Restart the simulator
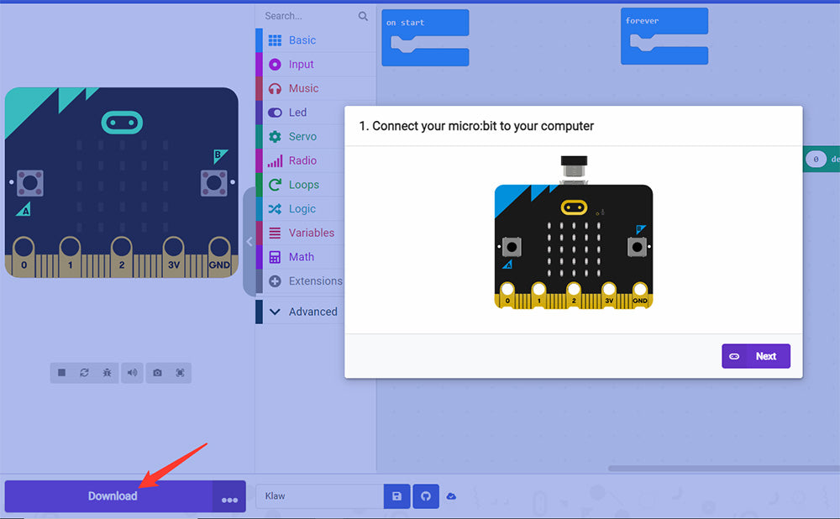This screenshot has width=840, height=519. click(x=84, y=373)
